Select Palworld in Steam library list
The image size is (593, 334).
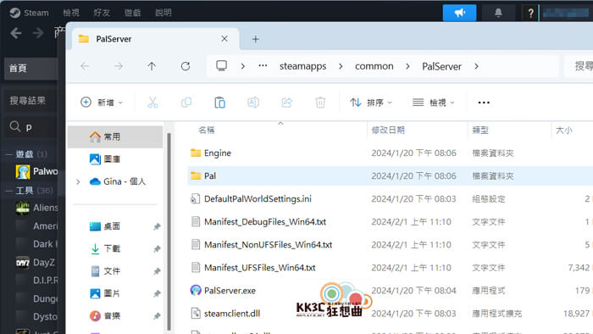click(x=36, y=171)
